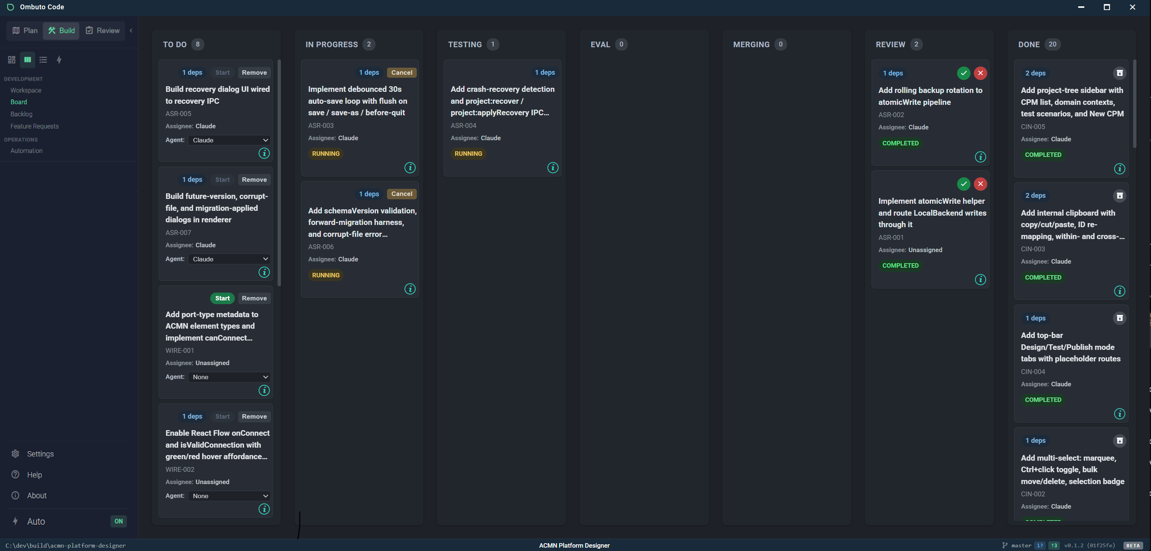Open Agent dropdown on ASR-007 card

pos(229,259)
